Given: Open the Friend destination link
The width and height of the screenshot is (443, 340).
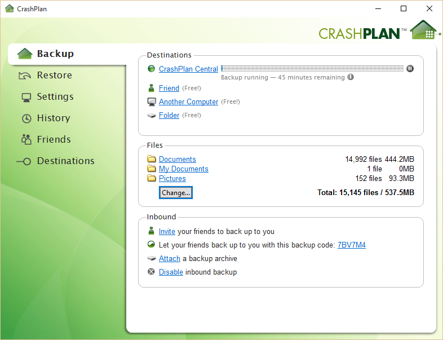Looking at the screenshot, I should click(x=169, y=88).
